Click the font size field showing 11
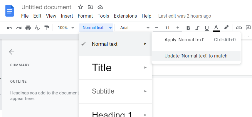Screen dimensions: 252x117 167,28
